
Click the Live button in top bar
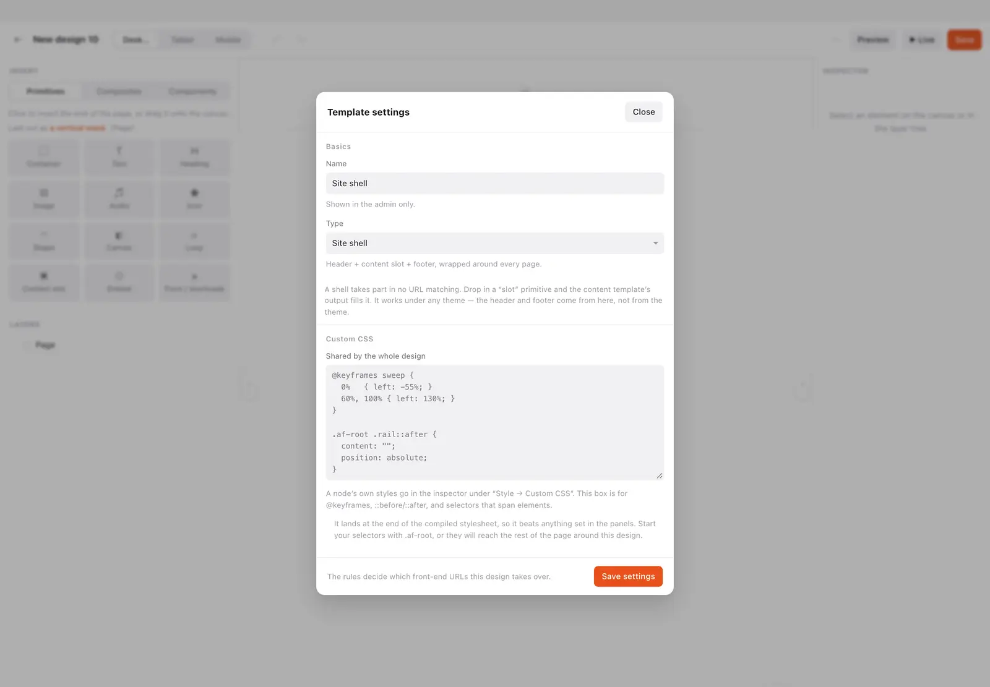click(921, 40)
